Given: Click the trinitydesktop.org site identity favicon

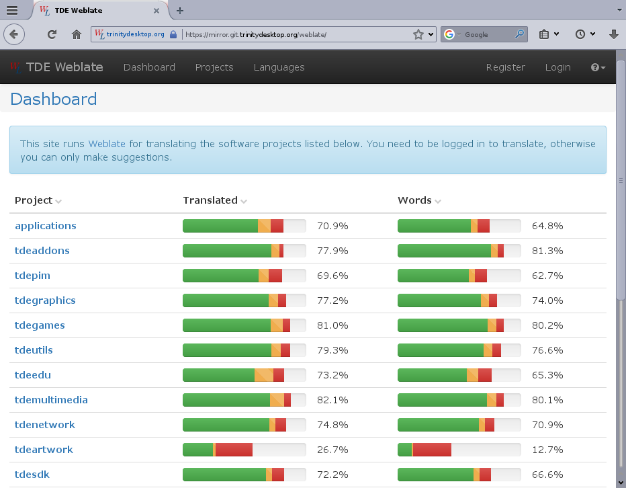Looking at the screenshot, I should [x=99, y=34].
